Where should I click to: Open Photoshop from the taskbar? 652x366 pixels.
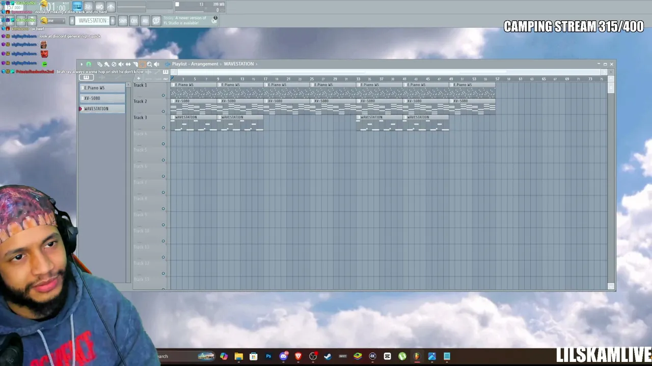(268, 356)
